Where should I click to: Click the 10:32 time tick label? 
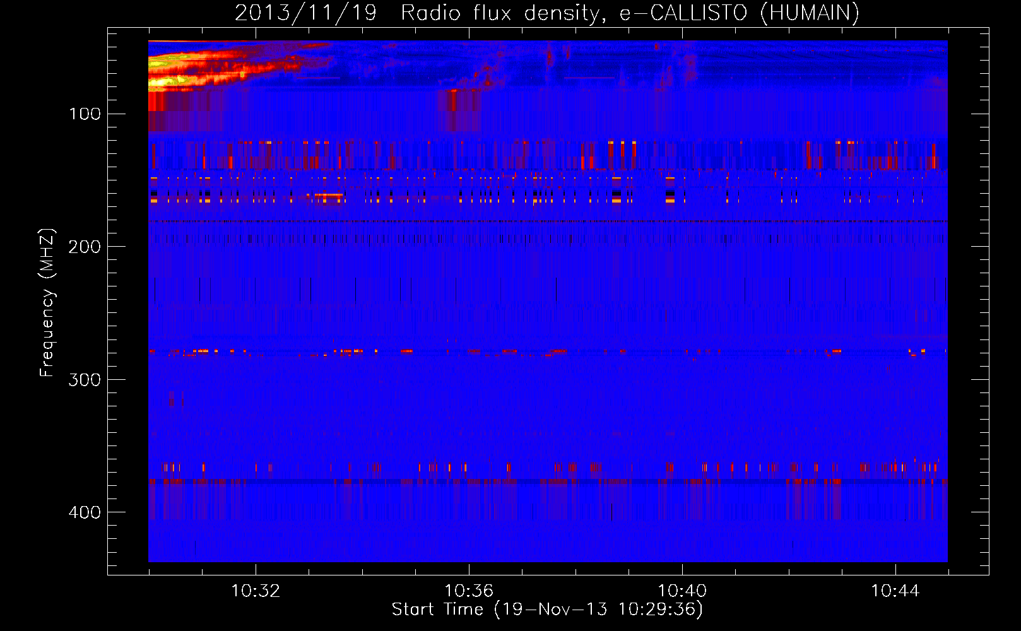click(x=256, y=591)
